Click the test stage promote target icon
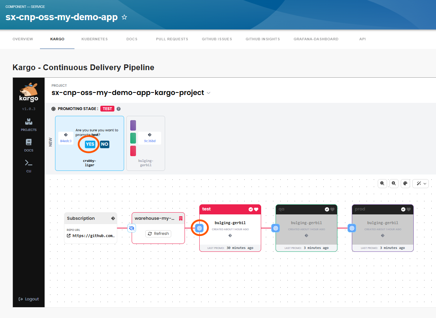Viewport: 436px width, 318px height. pyautogui.click(x=199, y=228)
